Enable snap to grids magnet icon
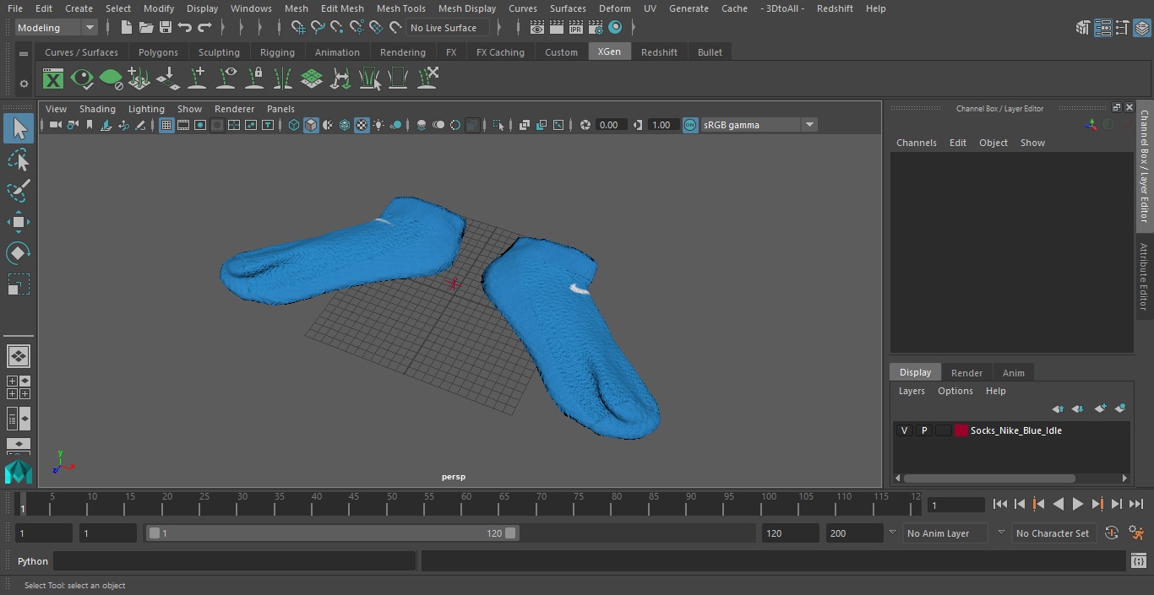 point(298,28)
